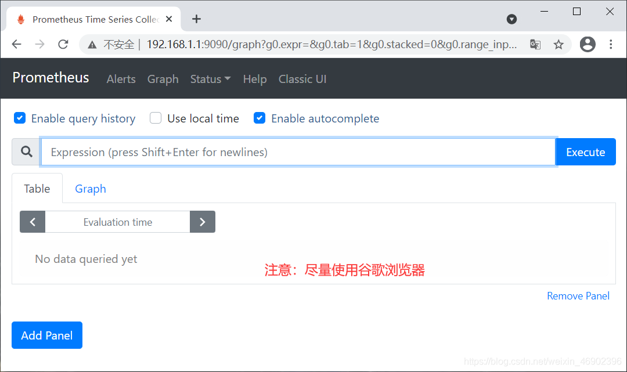Expand the Status dropdown menu

(x=210, y=79)
